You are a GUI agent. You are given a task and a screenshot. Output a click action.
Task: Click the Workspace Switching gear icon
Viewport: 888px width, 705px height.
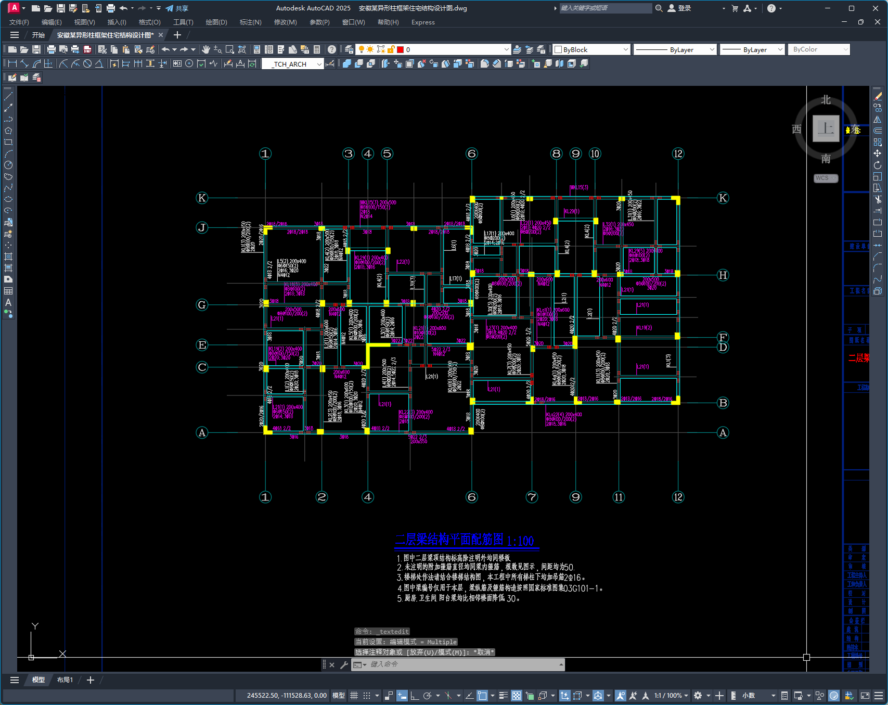click(x=698, y=696)
